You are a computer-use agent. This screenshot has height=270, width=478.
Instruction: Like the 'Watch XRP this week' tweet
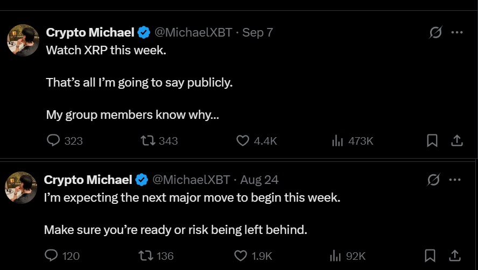click(x=243, y=141)
